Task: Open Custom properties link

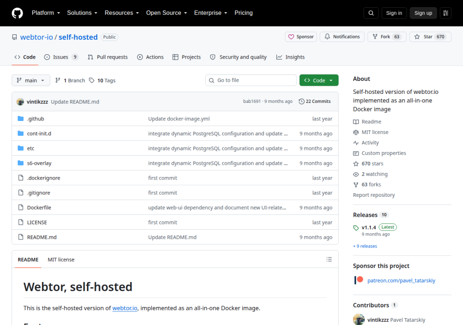Action: (x=379, y=153)
